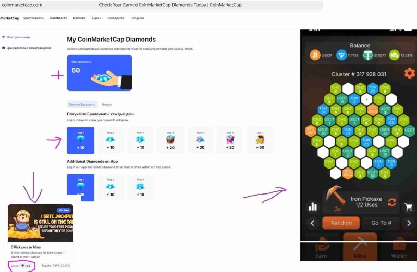Click the Random cluster button
This screenshot has height=272, width=417.
(x=341, y=223)
